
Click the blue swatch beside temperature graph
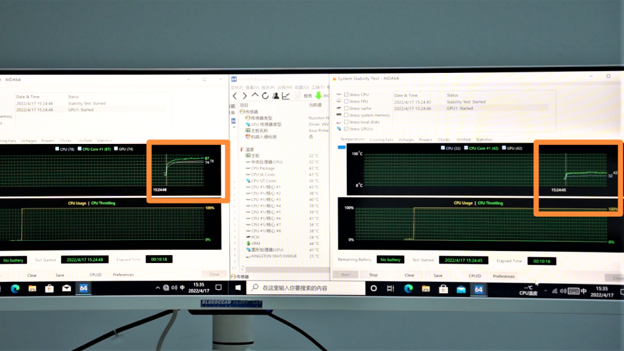(x=341, y=147)
